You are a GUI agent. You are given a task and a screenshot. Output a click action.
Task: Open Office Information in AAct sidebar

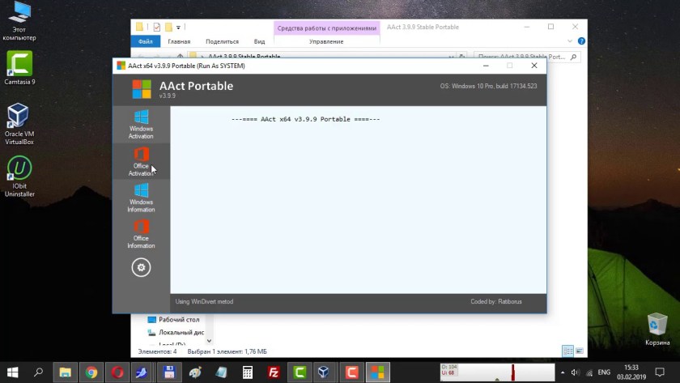141,234
